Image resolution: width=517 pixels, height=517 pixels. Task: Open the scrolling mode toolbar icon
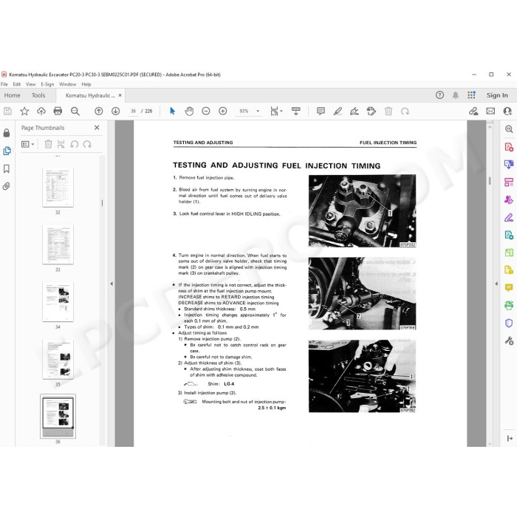click(295, 111)
